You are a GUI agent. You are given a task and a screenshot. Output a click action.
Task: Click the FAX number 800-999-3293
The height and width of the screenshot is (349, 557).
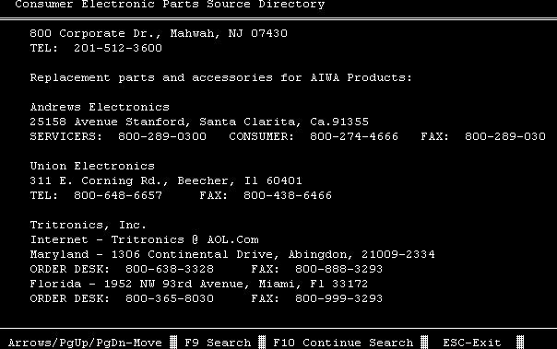click(338, 298)
